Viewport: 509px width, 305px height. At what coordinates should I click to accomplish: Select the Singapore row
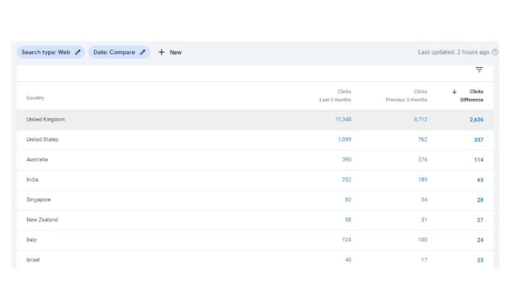click(38, 200)
